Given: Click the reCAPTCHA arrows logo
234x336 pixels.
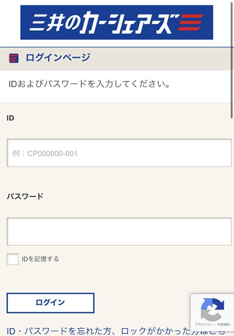Looking at the screenshot, I should tap(213, 310).
